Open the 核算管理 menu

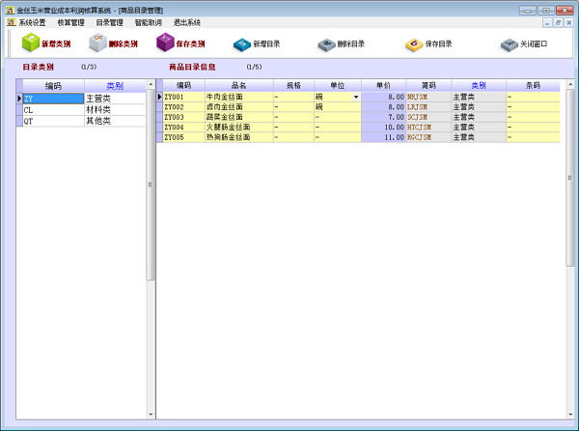click(x=70, y=23)
